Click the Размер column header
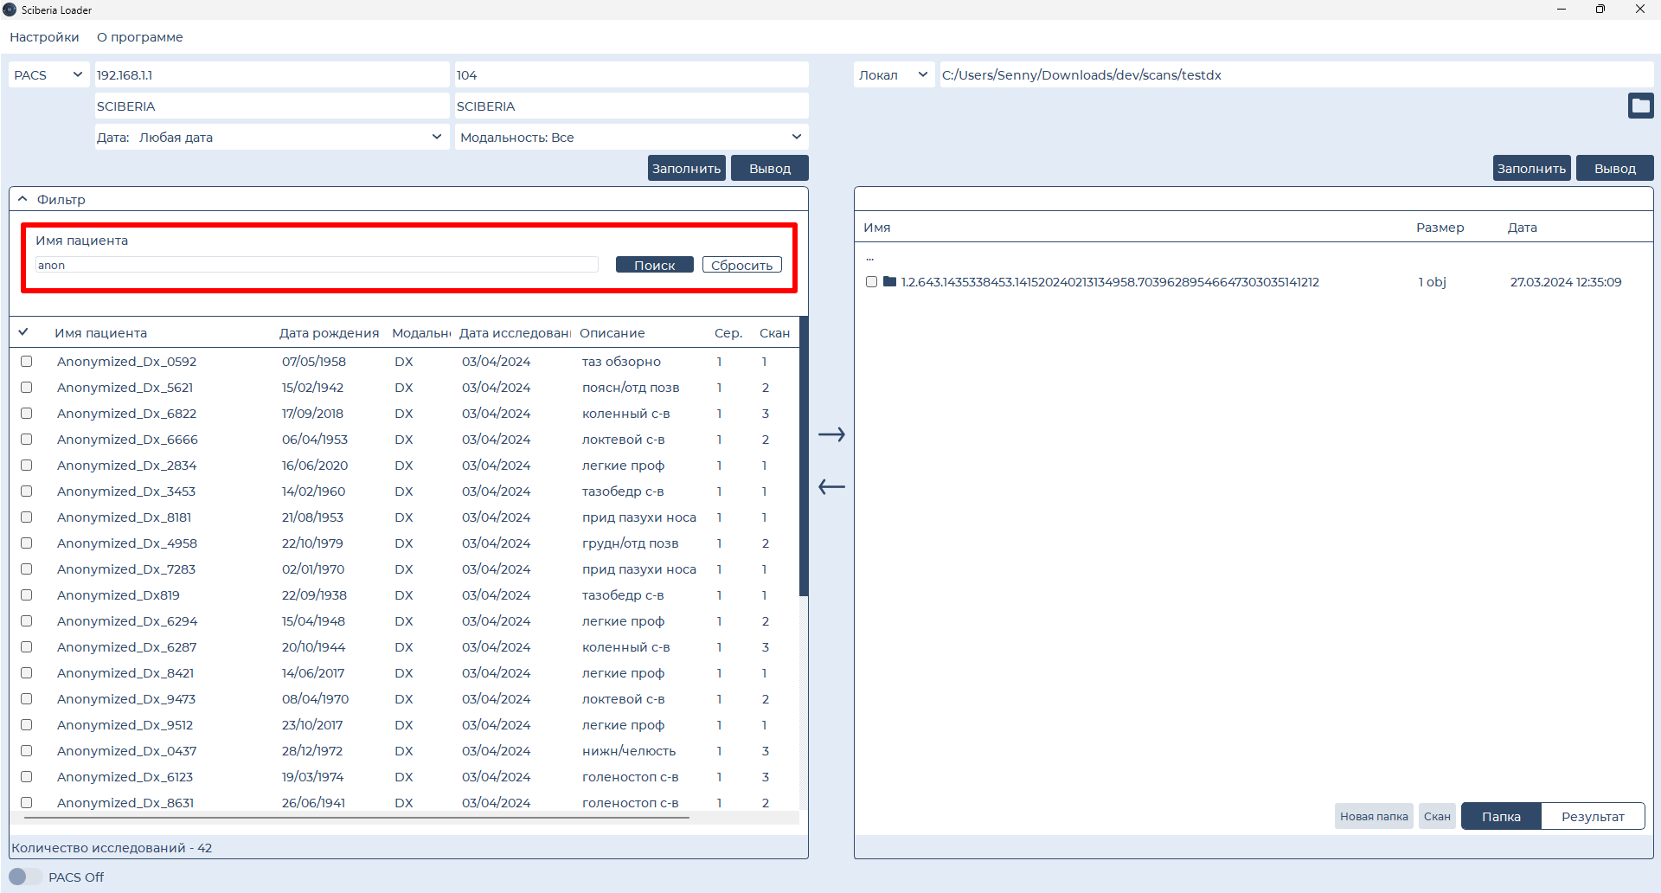The image size is (1661, 893). (1440, 228)
